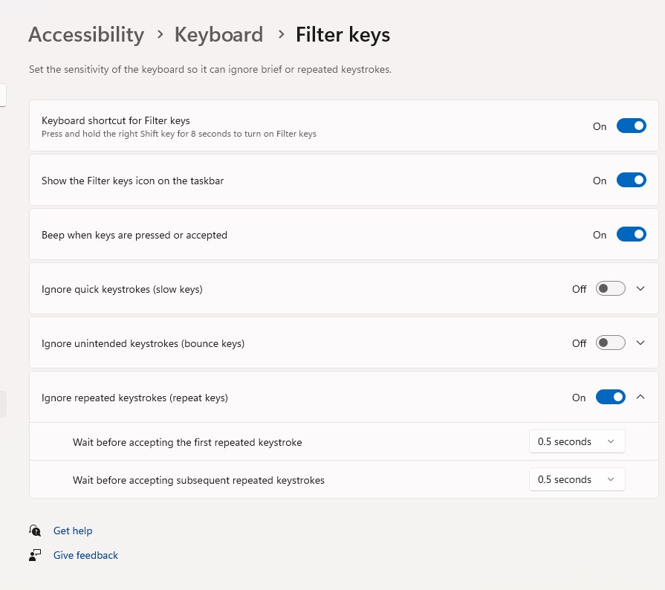
Task: Expand the bounce keys options chevron
Action: pos(641,343)
